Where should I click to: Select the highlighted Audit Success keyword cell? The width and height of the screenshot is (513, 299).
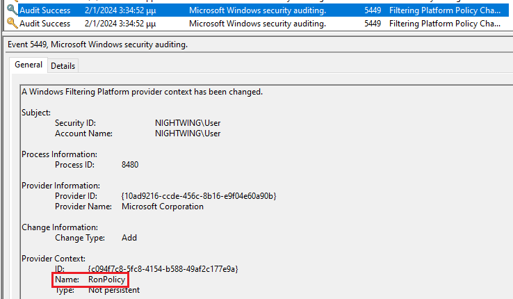pyautogui.click(x=44, y=10)
